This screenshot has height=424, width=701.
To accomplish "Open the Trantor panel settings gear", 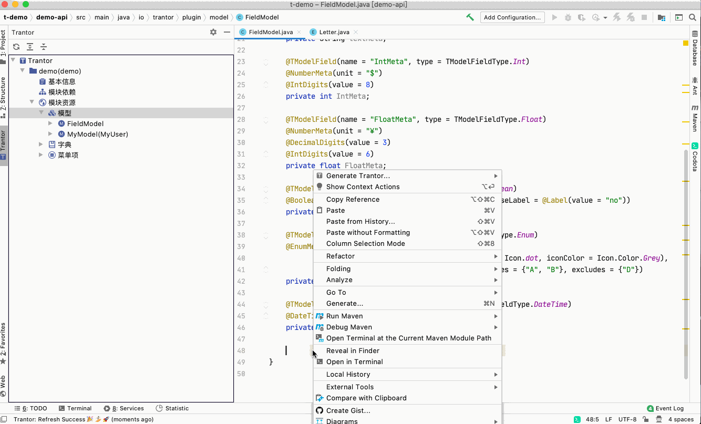I will tap(213, 32).
